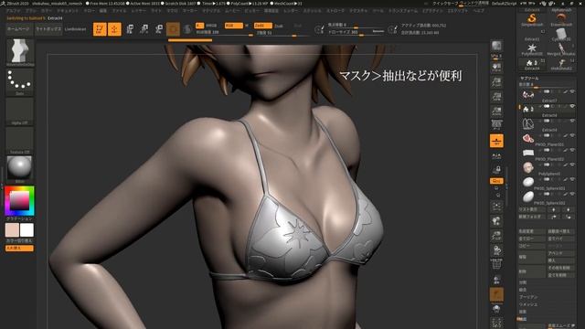Click the color picker square

click(19, 201)
